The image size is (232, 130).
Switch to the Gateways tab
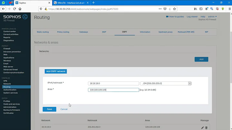point(83,32)
